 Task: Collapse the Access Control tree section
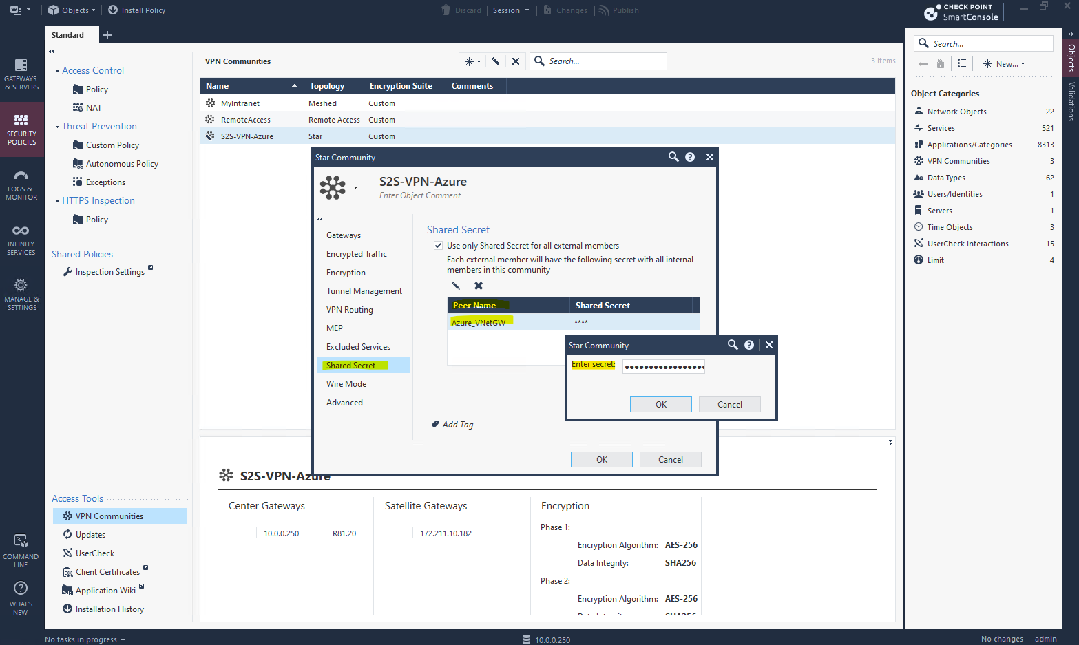tap(57, 71)
